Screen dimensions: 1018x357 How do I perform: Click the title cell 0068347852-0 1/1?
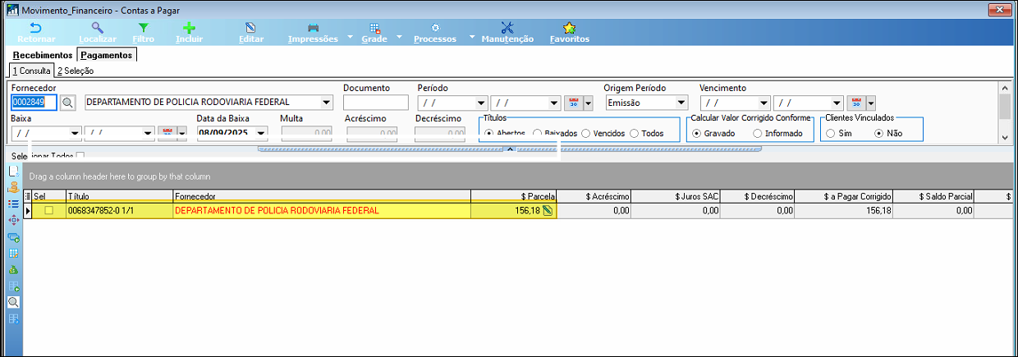(119, 211)
